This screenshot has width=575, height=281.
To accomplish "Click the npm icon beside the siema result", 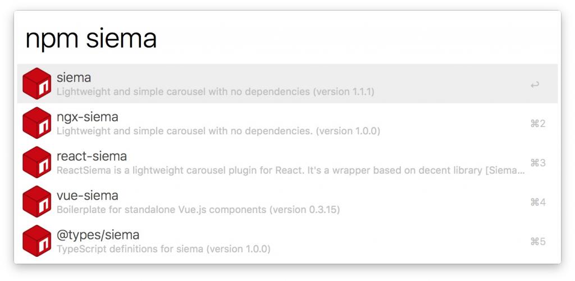I will coord(37,83).
